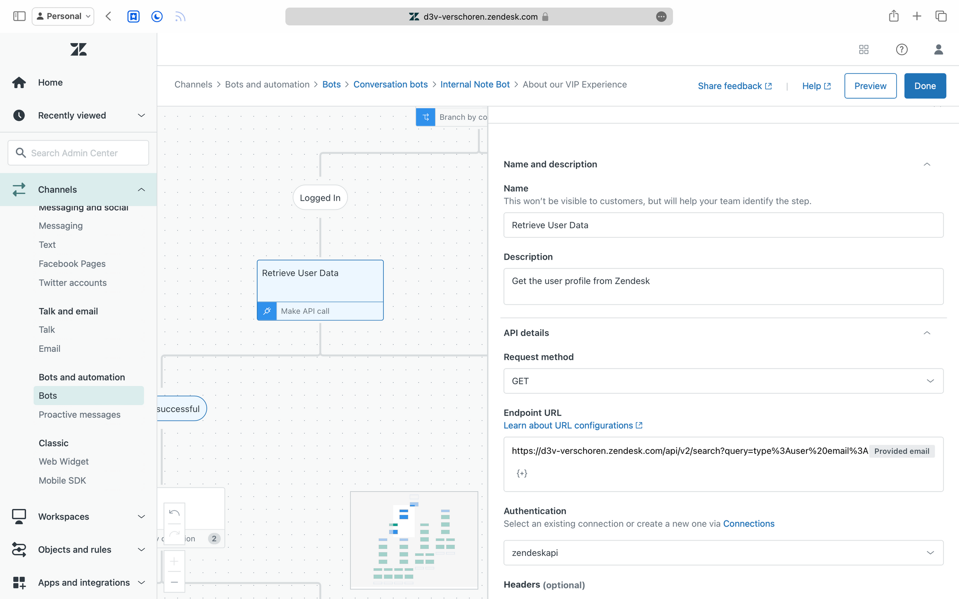
Task: Click the Zendesk logo icon
Action: (78, 49)
